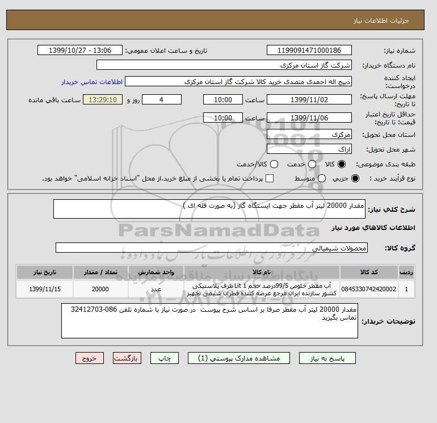The width and height of the screenshot is (437, 423).
Task: Click the خروج exit button
Action: (90, 358)
